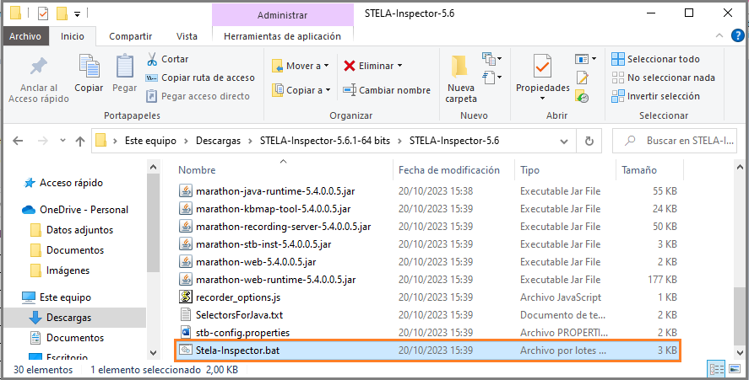Go back with the left arrow
The width and height of the screenshot is (749, 380).
18,141
